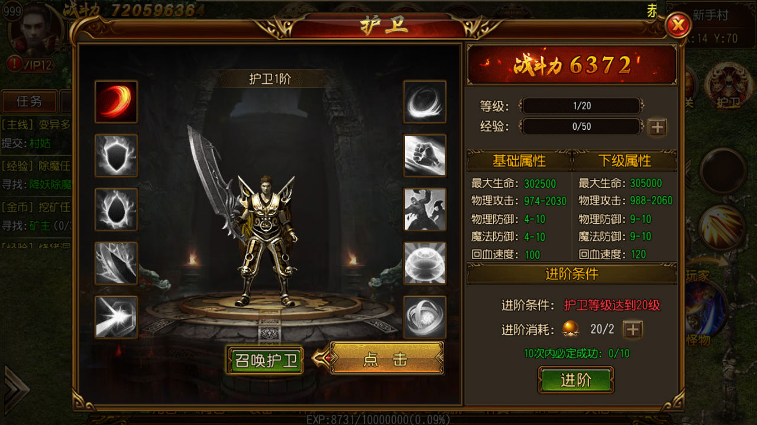Close the 护卫 guard panel
The height and width of the screenshot is (425, 757).
(x=678, y=25)
